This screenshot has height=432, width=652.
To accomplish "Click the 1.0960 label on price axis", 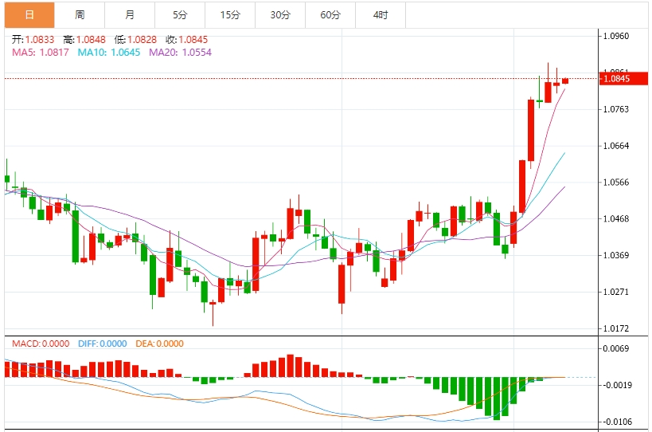I will (617, 36).
